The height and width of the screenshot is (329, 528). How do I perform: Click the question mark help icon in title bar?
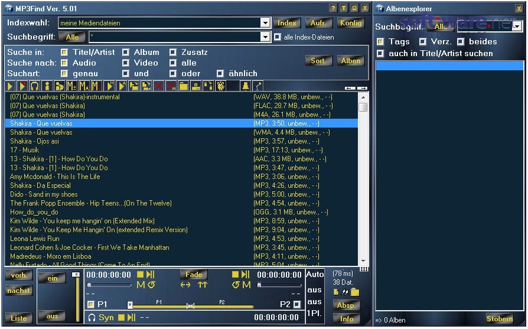click(x=333, y=8)
